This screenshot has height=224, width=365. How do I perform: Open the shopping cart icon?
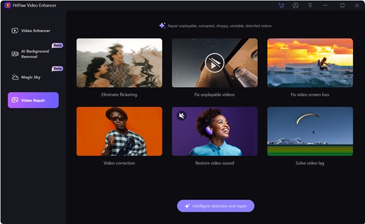tap(281, 5)
